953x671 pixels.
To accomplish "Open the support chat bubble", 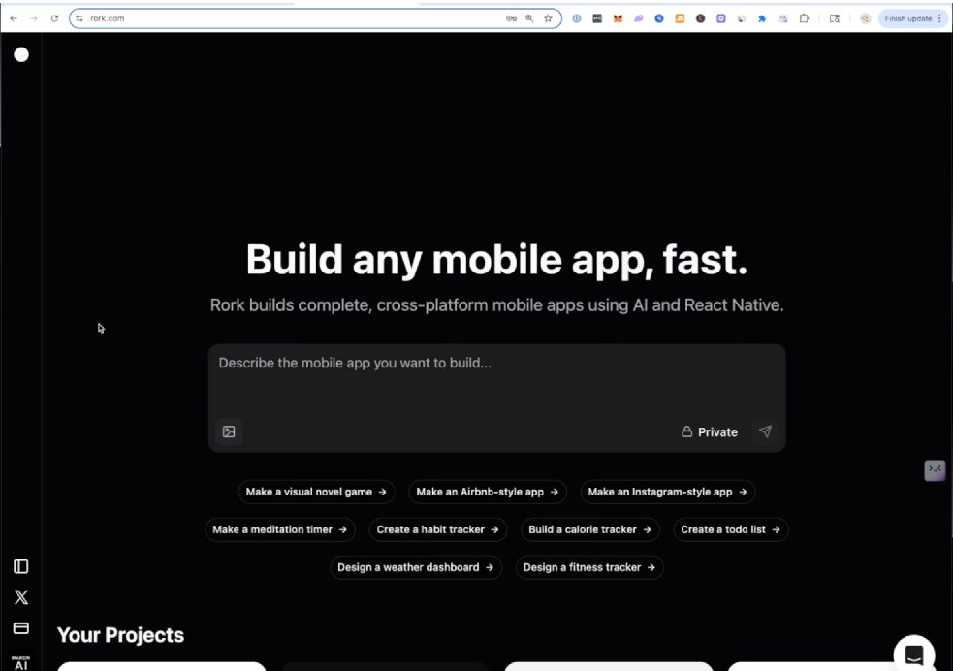I will (913, 654).
